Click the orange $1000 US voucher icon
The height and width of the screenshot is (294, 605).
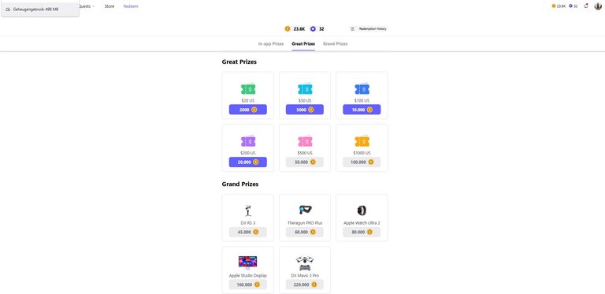click(x=362, y=141)
